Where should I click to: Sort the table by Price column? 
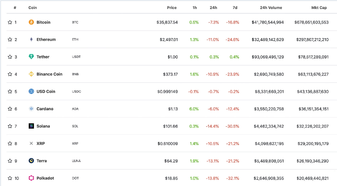coord(172,8)
